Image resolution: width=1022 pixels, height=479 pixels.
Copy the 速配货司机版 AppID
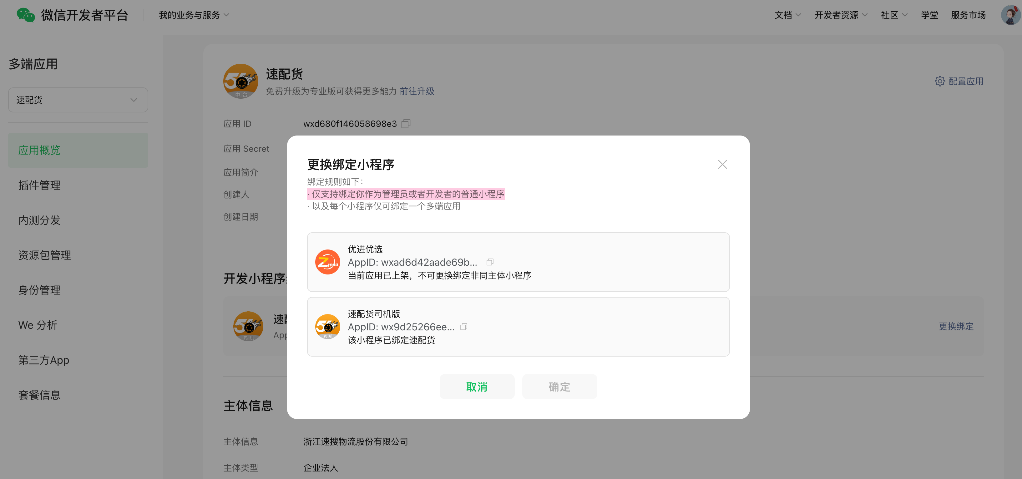[x=463, y=327]
